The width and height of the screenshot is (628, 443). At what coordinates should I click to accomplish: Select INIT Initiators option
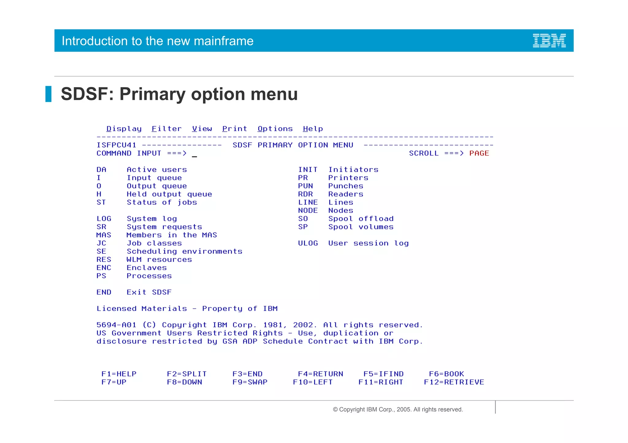pyautogui.click(x=308, y=170)
